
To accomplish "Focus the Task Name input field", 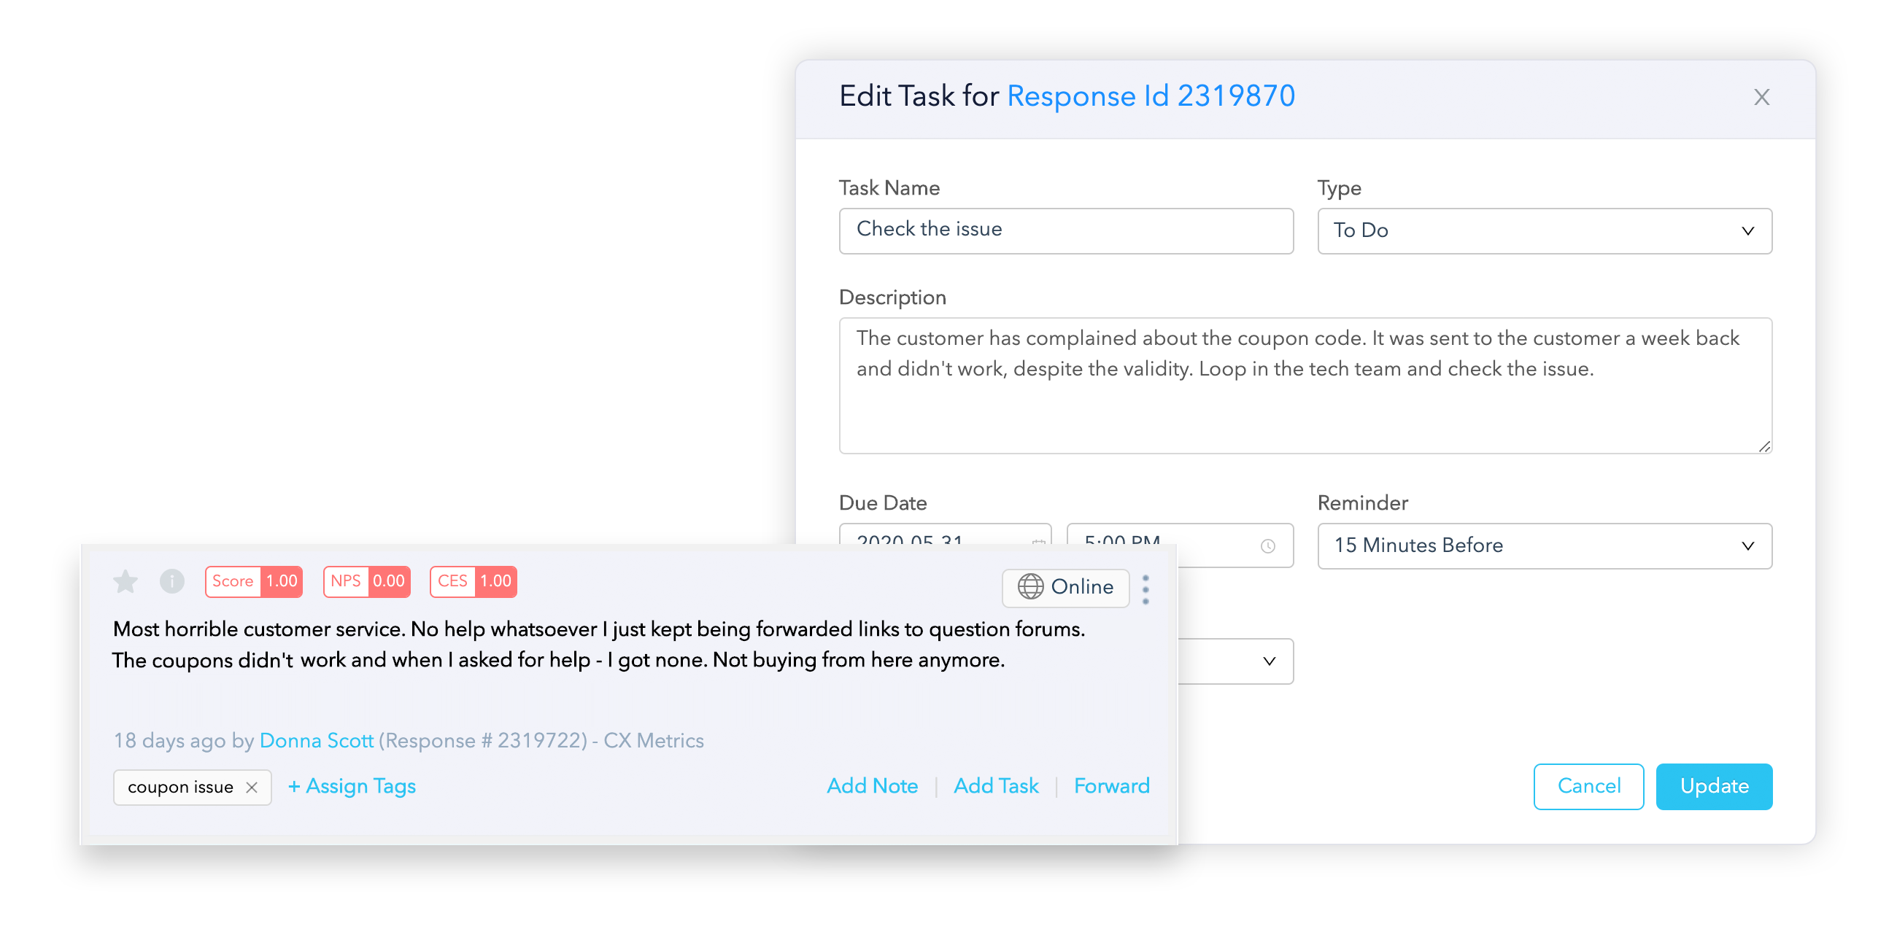I will 1065,230.
